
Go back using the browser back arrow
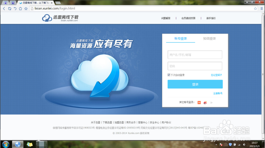pos(4,8)
